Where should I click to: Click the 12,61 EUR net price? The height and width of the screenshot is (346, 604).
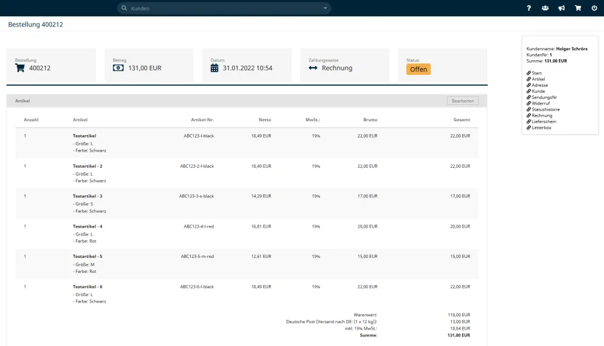[261, 256]
